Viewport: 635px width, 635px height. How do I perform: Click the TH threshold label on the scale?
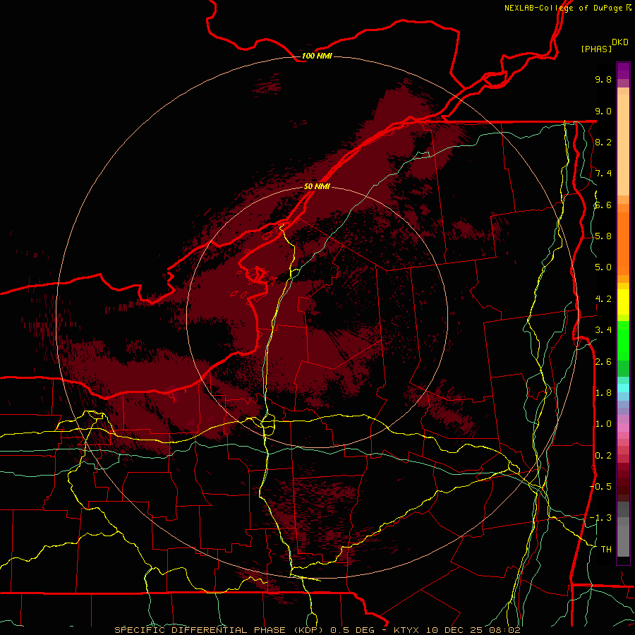click(606, 549)
